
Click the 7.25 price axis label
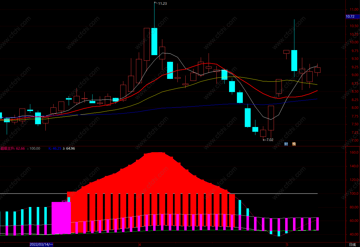[355, 133]
